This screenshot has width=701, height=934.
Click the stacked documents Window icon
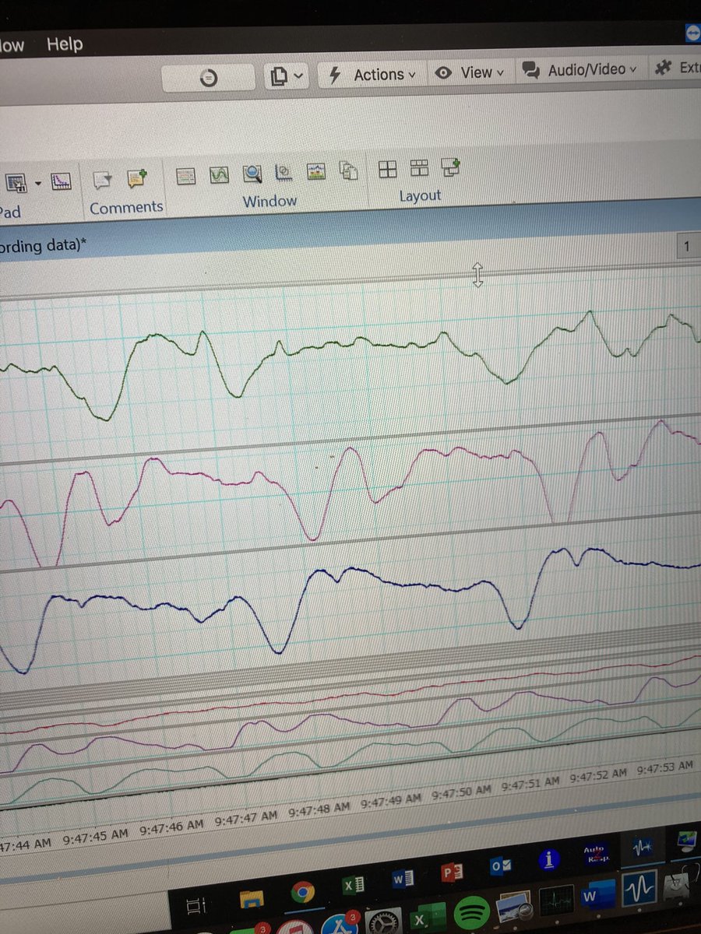tap(349, 170)
